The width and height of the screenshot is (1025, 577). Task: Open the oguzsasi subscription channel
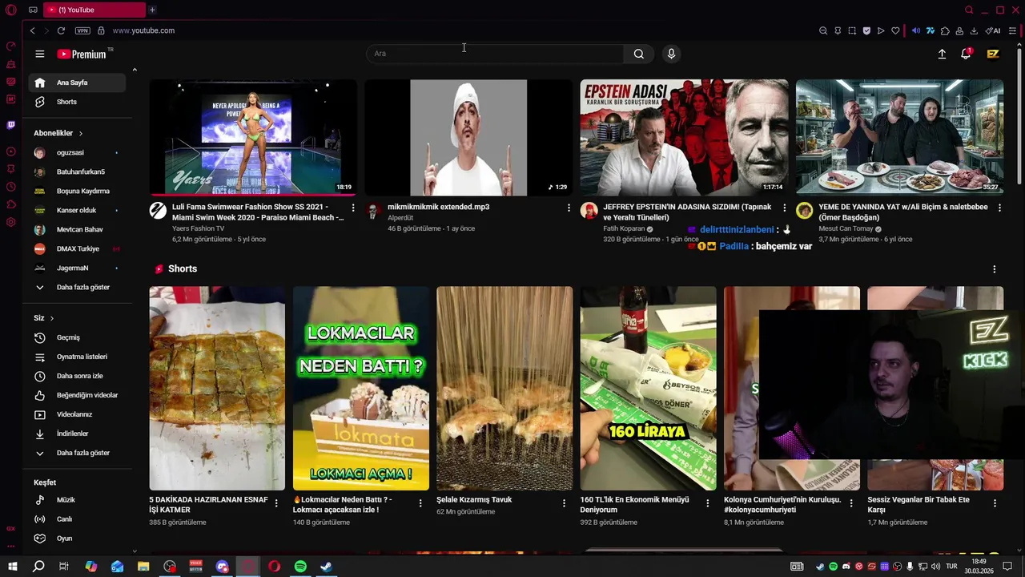pos(77,152)
